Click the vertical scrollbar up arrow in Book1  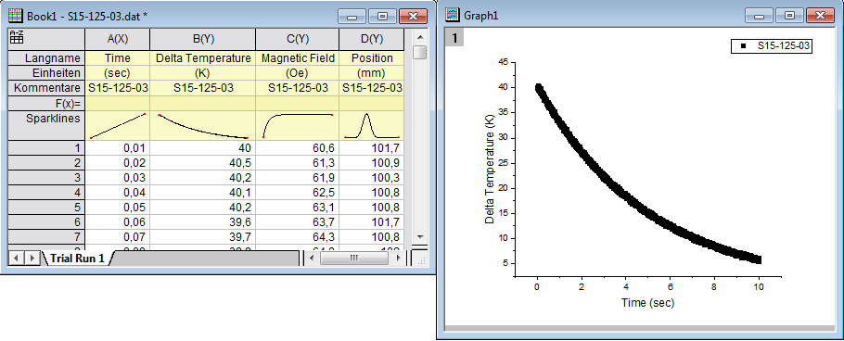click(420, 37)
